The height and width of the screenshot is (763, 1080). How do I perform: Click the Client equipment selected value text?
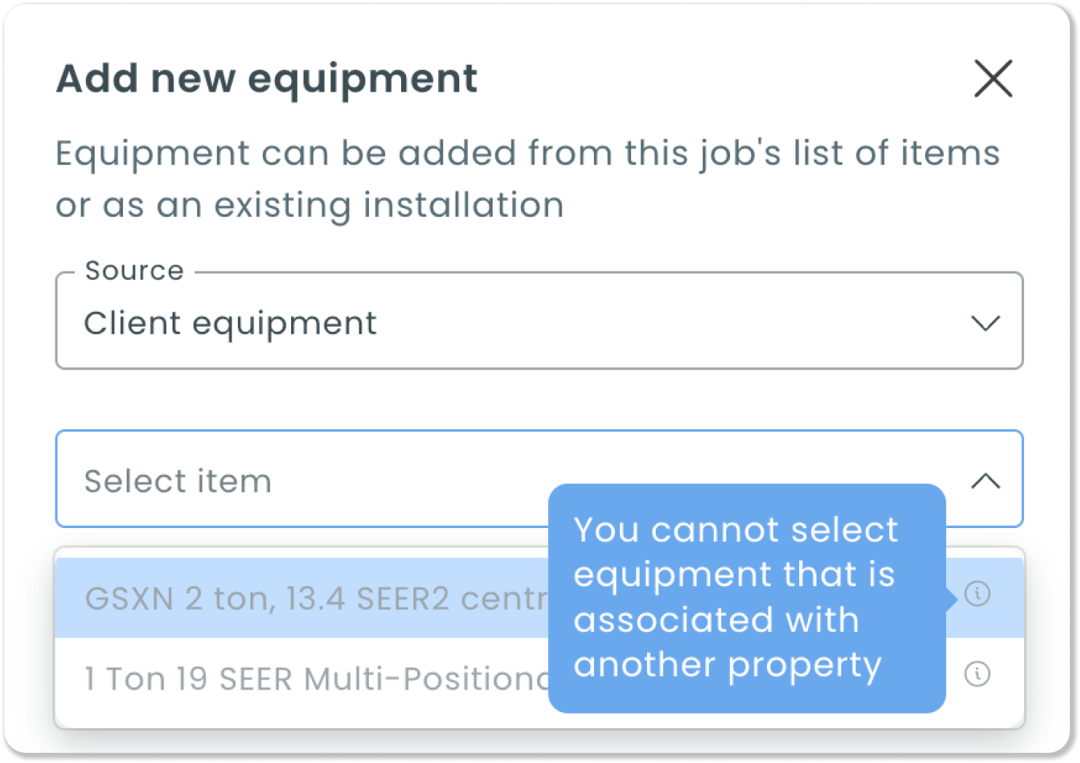point(230,324)
